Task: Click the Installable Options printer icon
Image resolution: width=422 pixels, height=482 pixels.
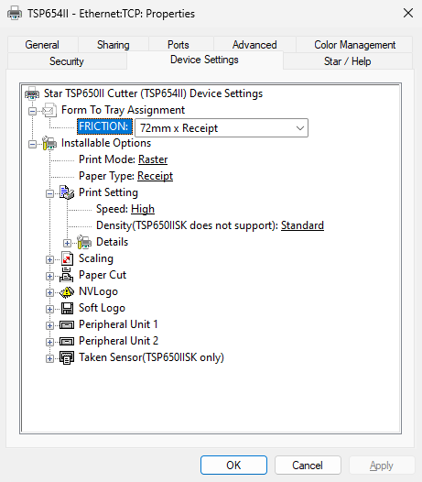Action: (x=49, y=143)
